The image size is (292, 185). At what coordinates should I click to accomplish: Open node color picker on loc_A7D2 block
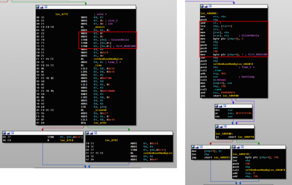point(88,133)
